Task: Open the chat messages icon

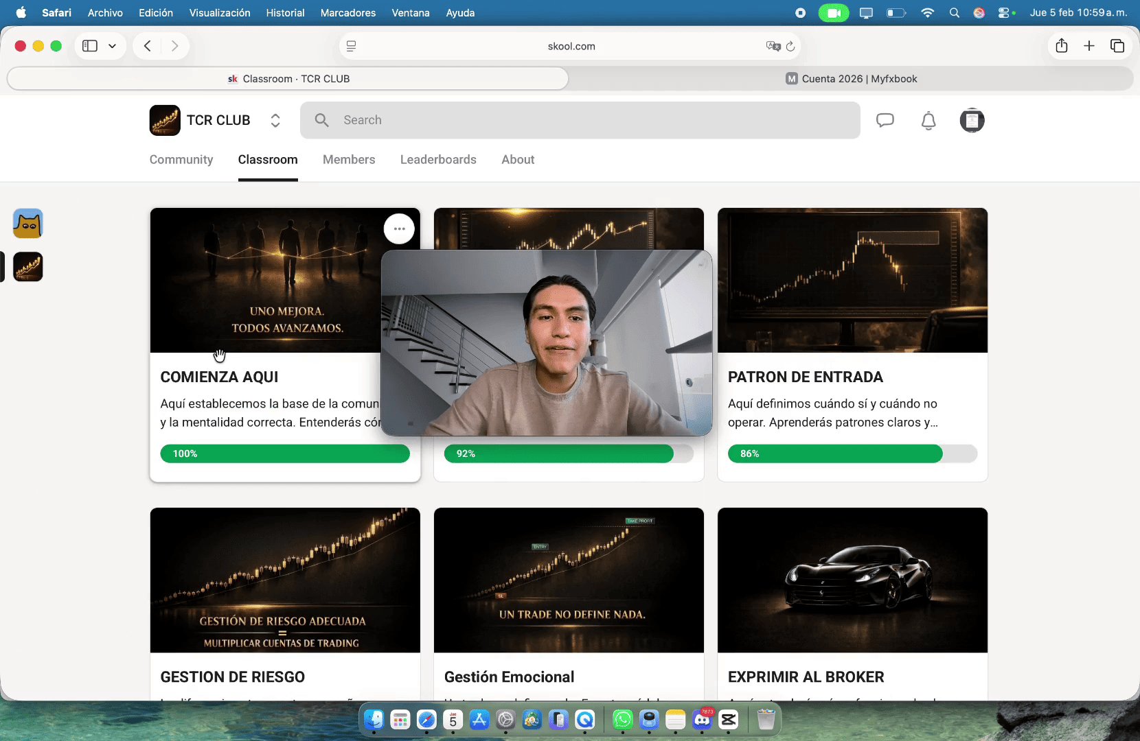Action: (x=885, y=121)
